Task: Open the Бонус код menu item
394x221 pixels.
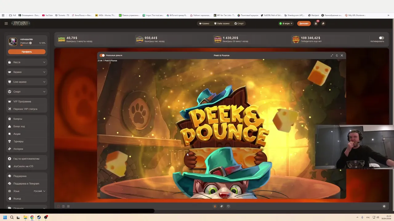Action: point(27,126)
